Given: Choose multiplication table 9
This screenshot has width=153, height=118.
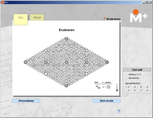Looking at the screenshot, I should pos(145,90).
